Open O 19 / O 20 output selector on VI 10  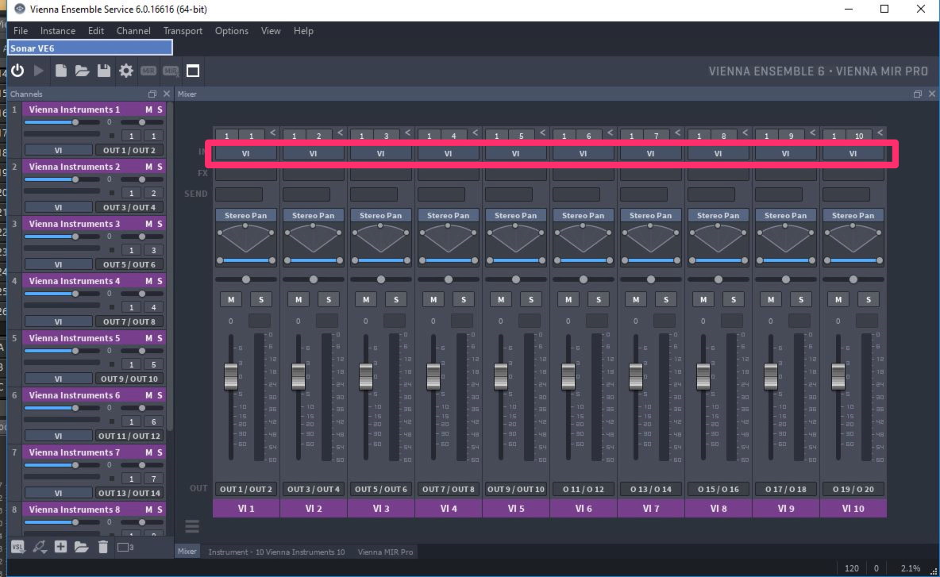pyautogui.click(x=853, y=489)
